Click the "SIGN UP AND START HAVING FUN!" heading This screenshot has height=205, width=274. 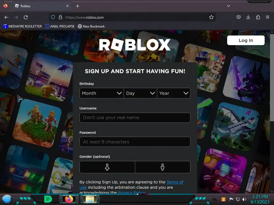pos(135,71)
